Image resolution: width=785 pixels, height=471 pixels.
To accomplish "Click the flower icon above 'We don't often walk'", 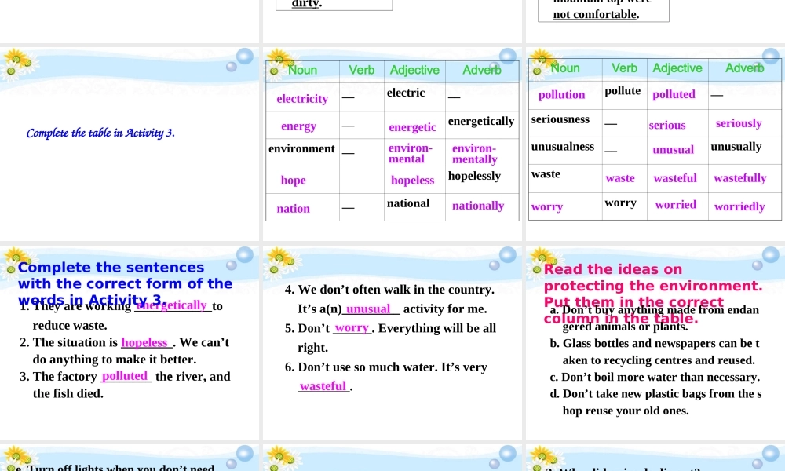I will 279,260.
